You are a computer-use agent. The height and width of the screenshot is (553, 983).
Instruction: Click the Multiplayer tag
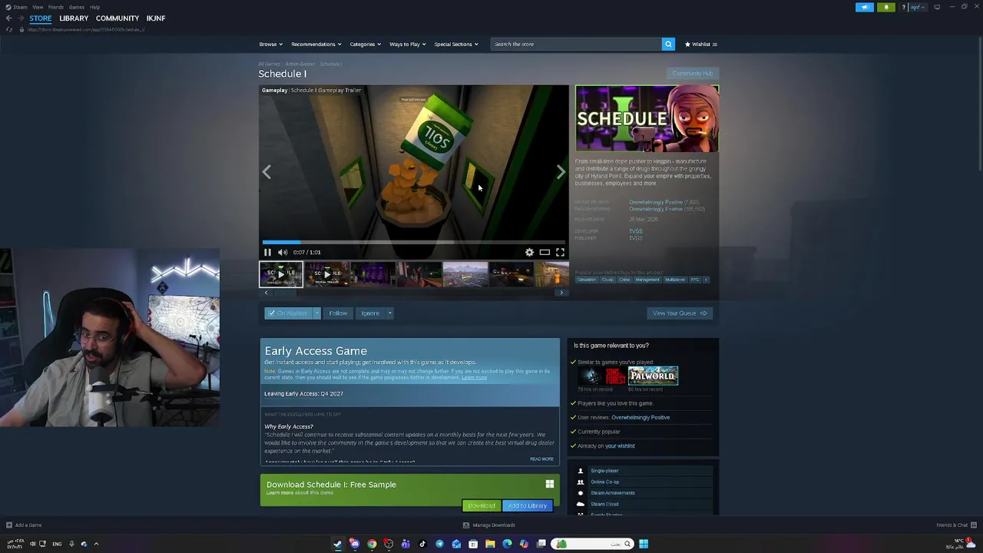coord(675,280)
